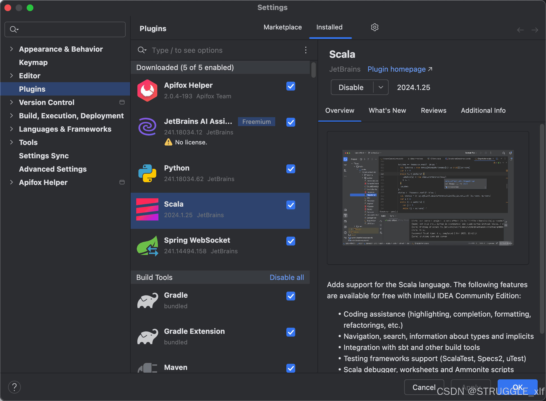Go back with the left arrow icon
The width and height of the screenshot is (546, 401).
(x=520, y=30)
